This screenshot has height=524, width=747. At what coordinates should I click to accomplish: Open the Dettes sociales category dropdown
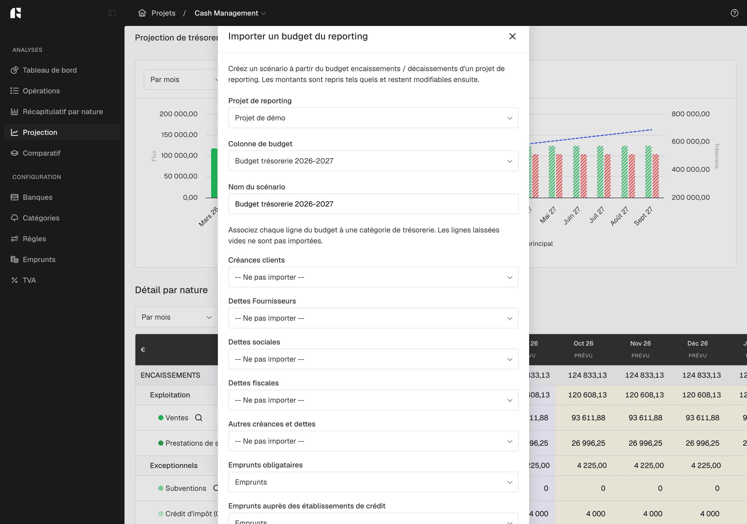pos(373,359)
